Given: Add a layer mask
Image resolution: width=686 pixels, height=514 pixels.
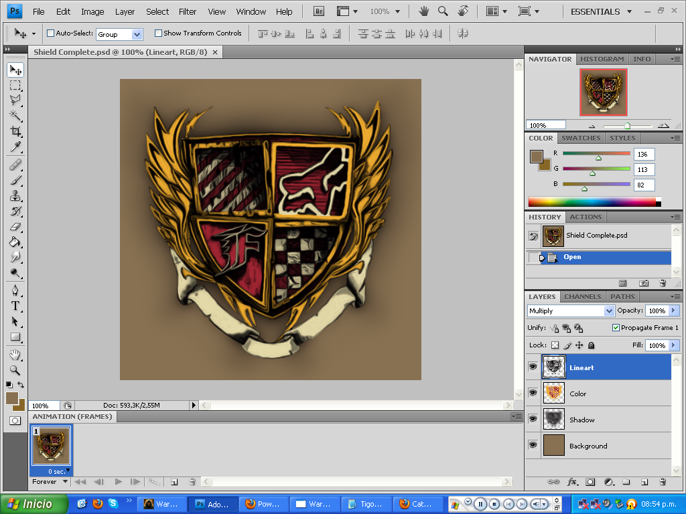Looking at the screenshot, I should (590, 482).
